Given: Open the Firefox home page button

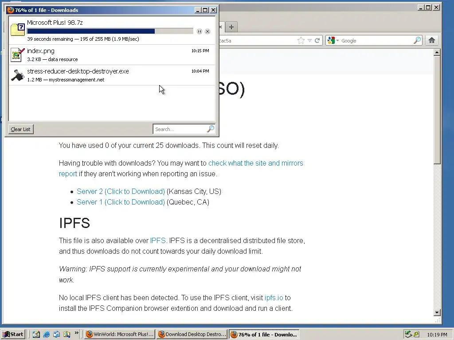Looking at the screenshot, I should coord(432,40).
